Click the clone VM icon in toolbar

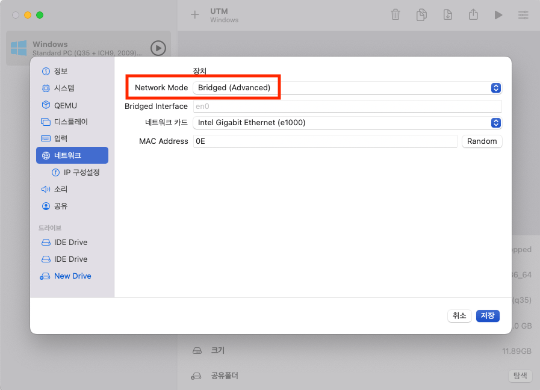[421, 14]
